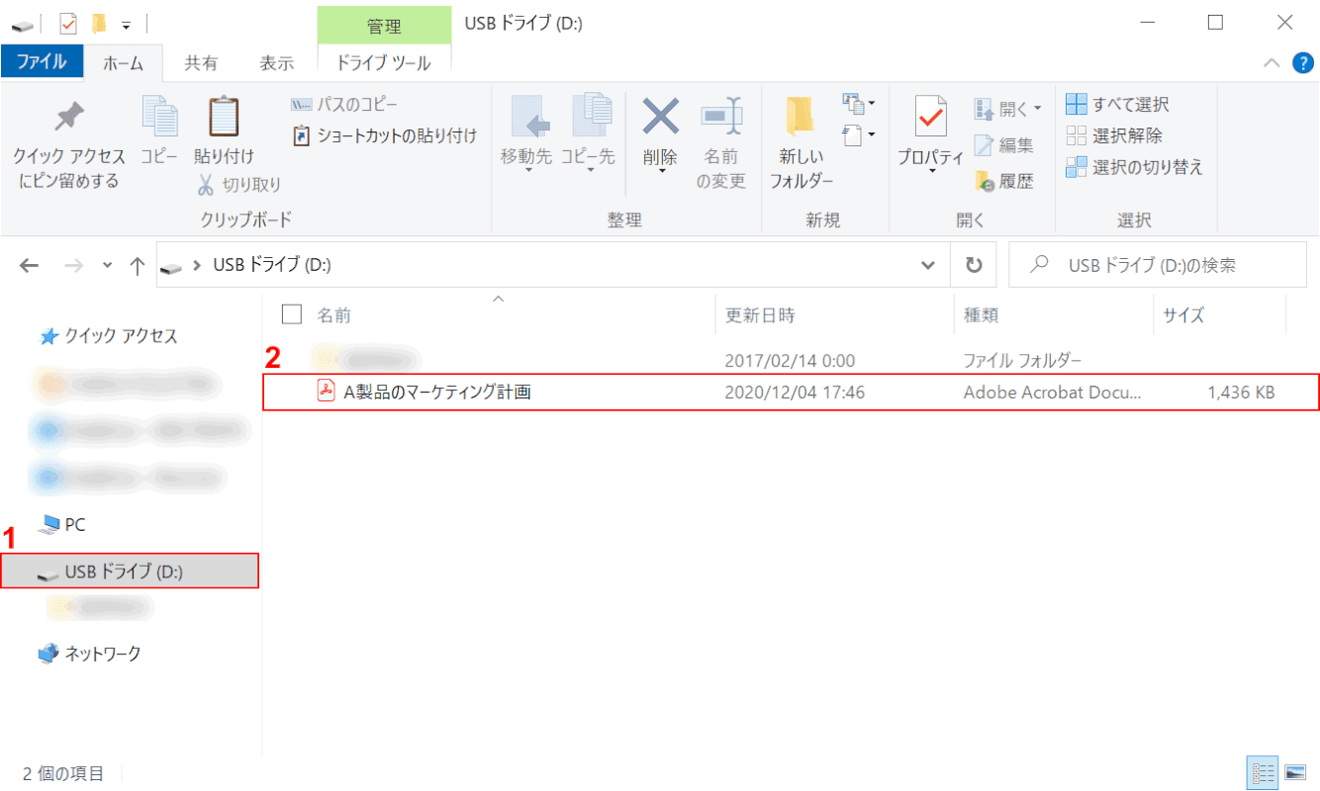This screenshot has height=791, width=1320.
Task: Sort by the 名前 column header
Action: pos(333,315)
